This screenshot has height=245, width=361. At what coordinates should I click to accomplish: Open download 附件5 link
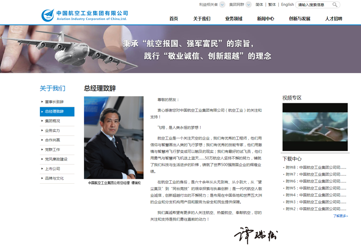tap(316, 188)
